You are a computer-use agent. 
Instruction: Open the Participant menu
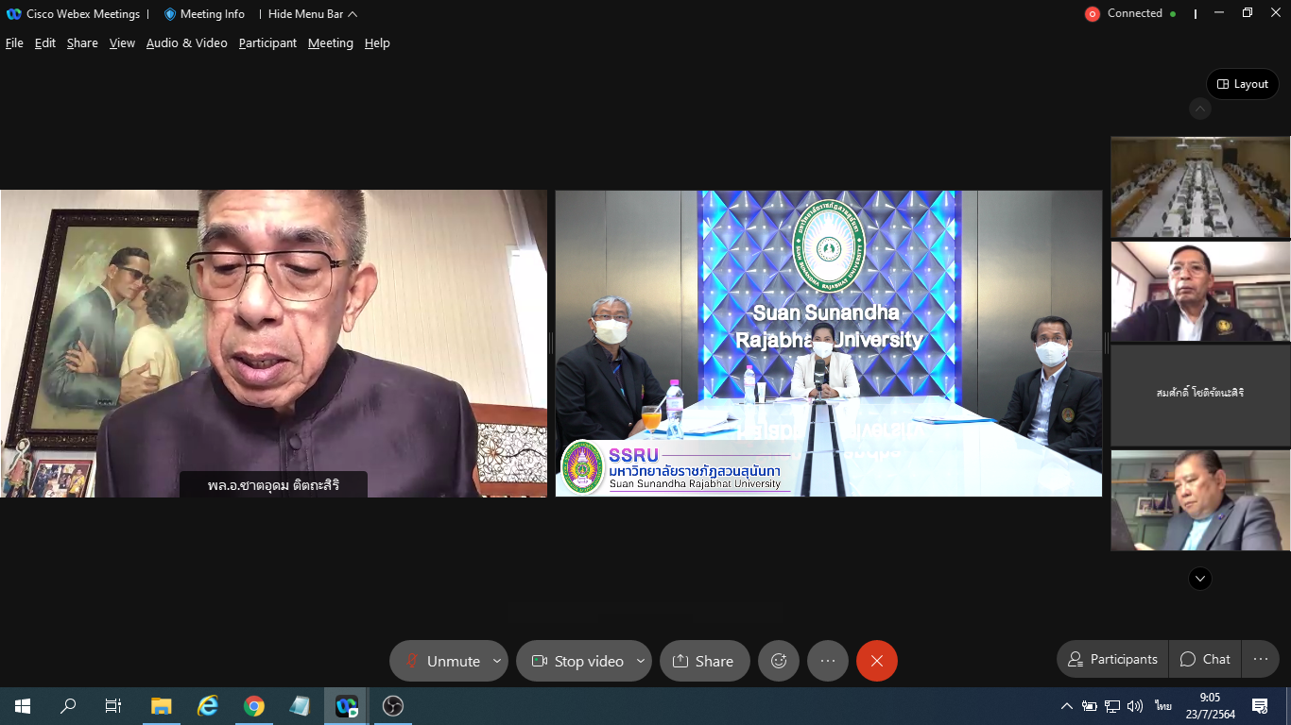267,43
